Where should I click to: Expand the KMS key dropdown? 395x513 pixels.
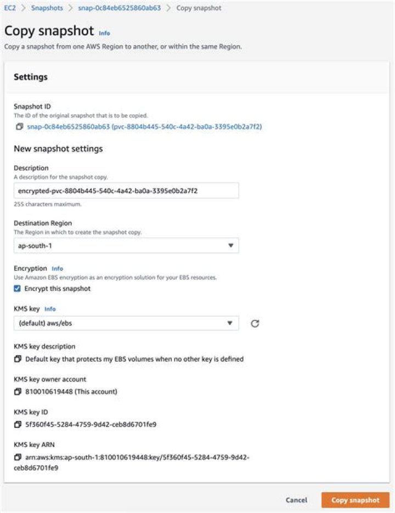pos(126,323)
